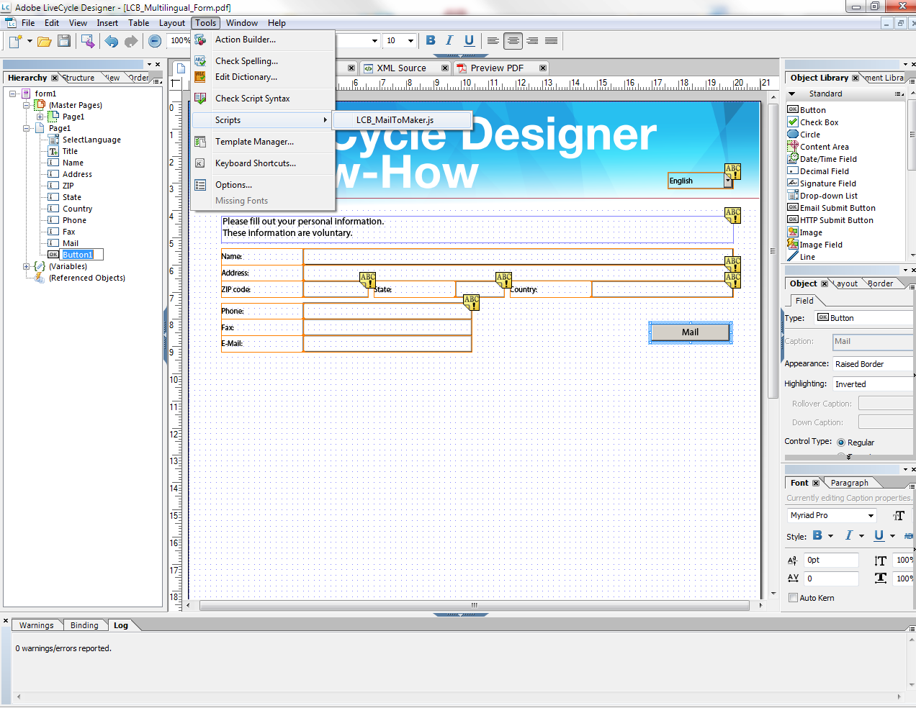The image size is (916, 708).
Task: Collapse Standard category in Object Library
Action: coord(792,94)
